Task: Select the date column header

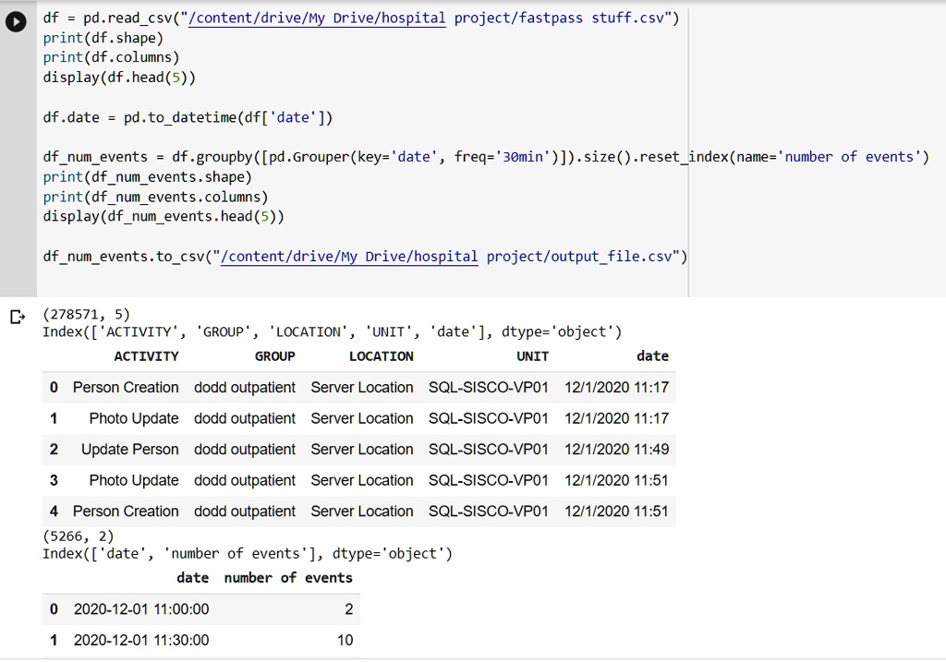Action: click(652, 355)
